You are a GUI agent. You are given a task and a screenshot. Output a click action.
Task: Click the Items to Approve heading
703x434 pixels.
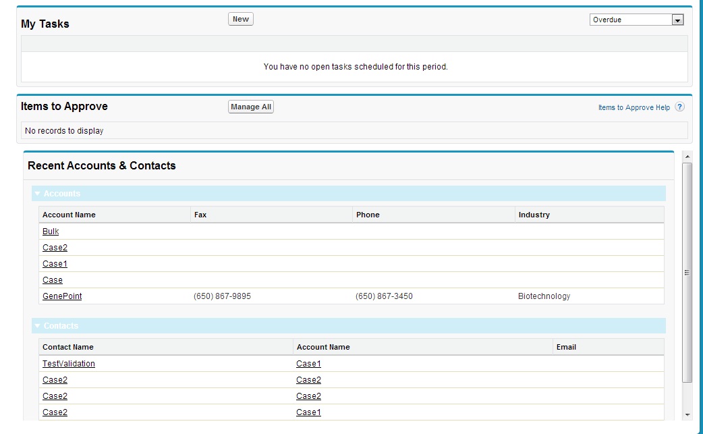point(64,106)
